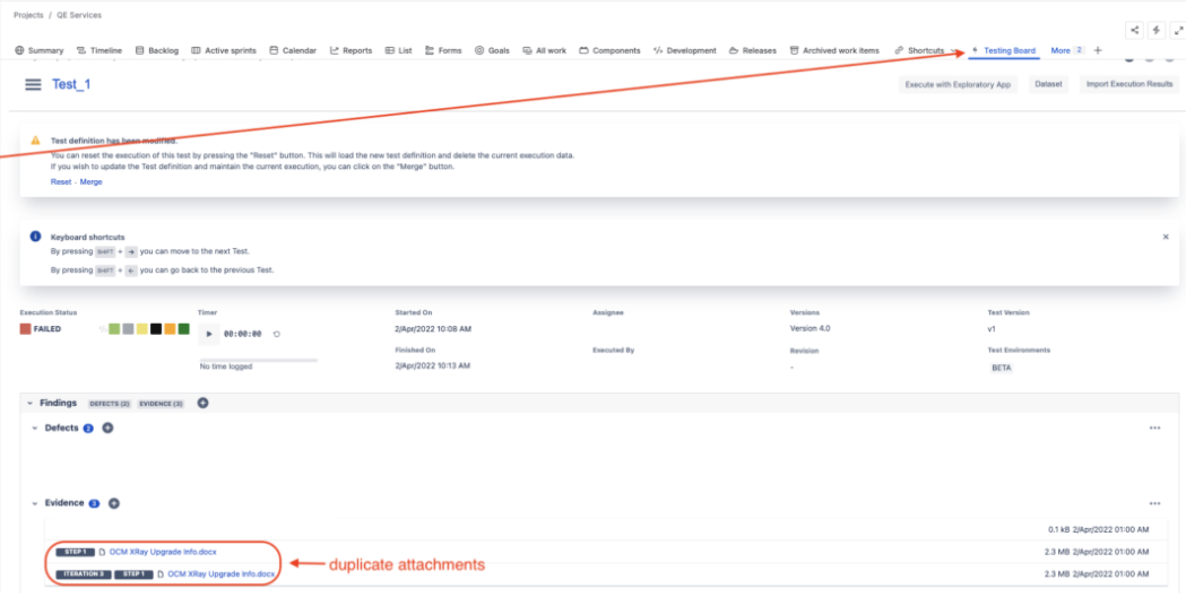Image resolution: width=1186 pixels, height=593 pixels.
Task: Open the Reports tab
Action: point(351,50)
